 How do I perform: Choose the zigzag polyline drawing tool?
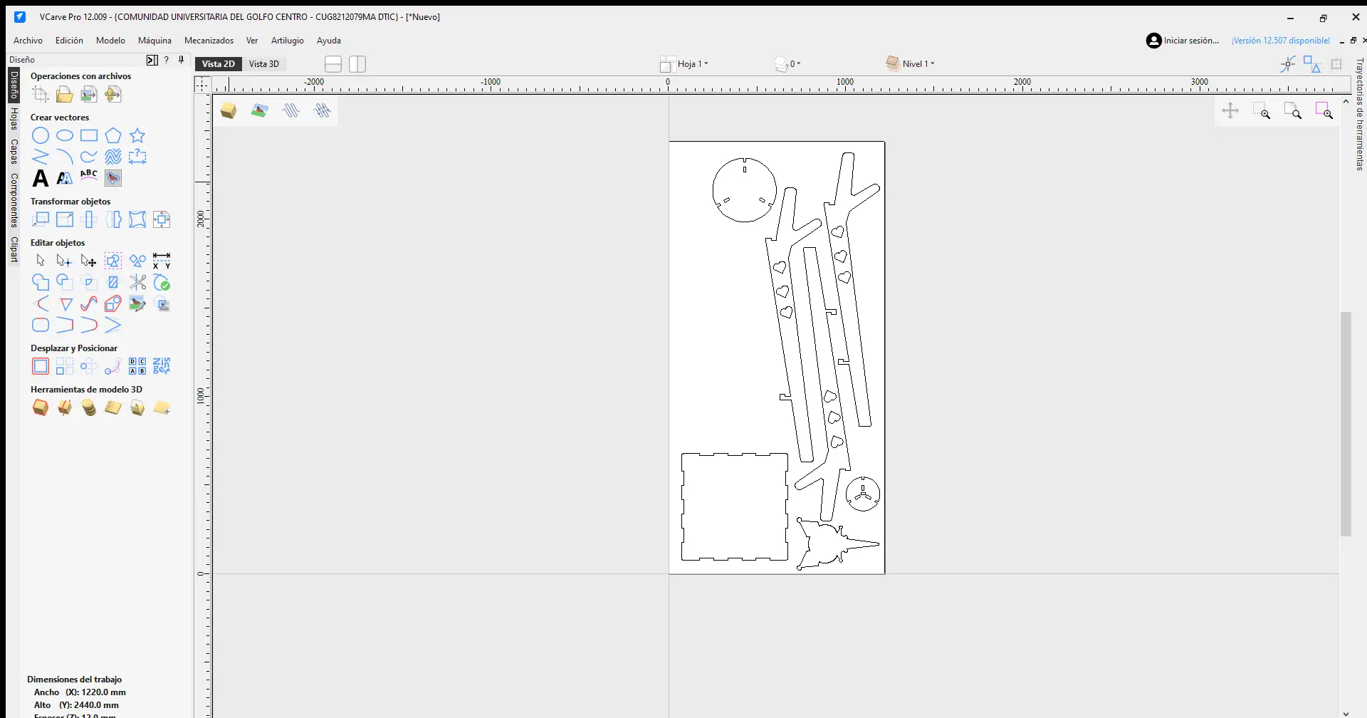pos(41,157)
